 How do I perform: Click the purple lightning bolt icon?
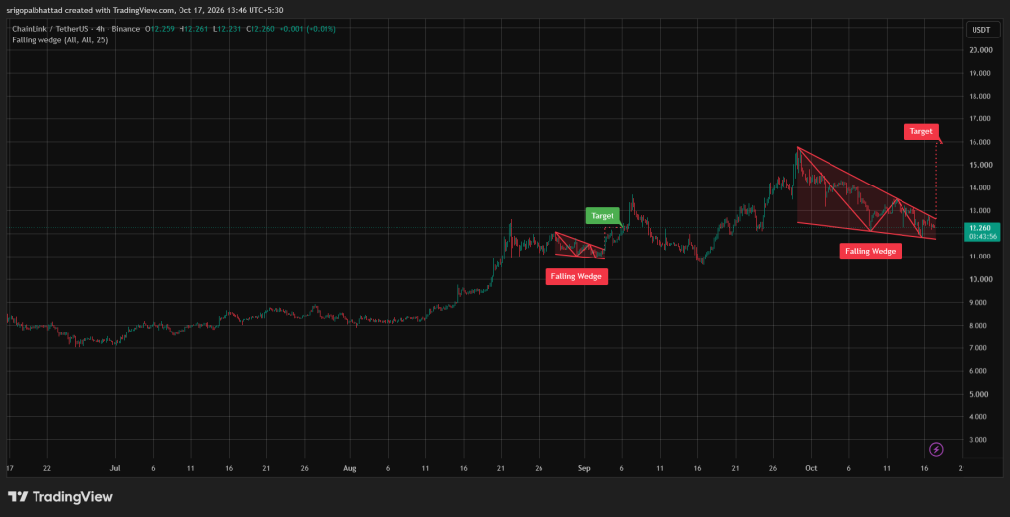point(937,449)
